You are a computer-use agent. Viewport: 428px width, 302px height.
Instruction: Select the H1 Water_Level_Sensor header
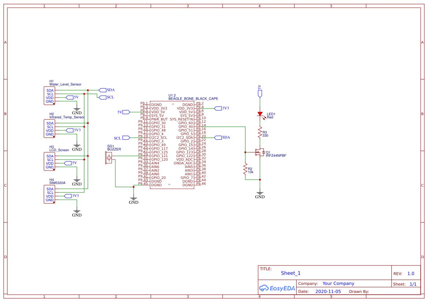(49, 96)
